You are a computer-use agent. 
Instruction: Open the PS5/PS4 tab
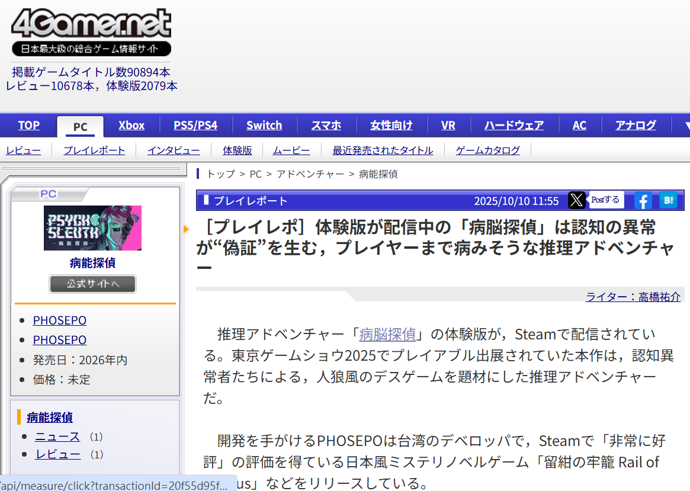point(195,126)
